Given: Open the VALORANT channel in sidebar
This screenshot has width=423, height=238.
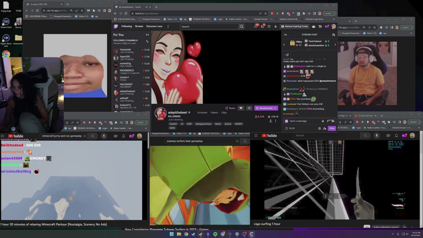Looking at the screenshot, I should 131,85.
